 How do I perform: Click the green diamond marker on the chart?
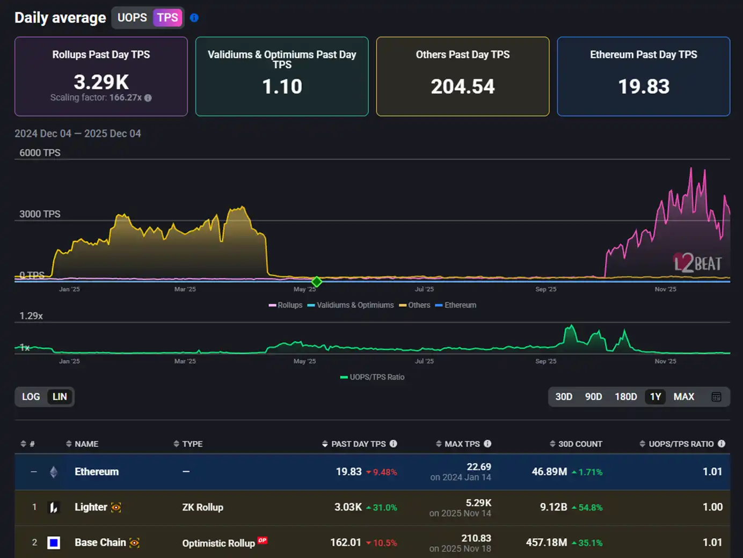click(317, 282)
